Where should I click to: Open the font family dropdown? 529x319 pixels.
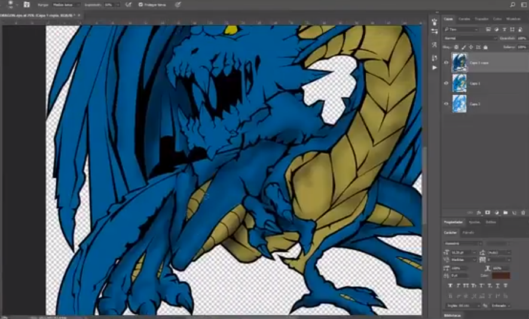click(463, 243)
